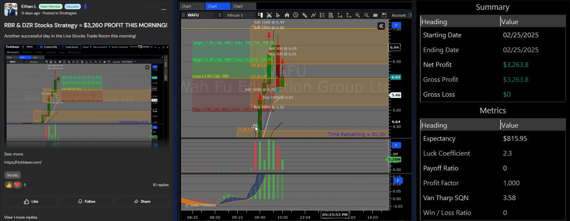Click the bars-in-frame icon in the chart toolbar

point(269,15)
